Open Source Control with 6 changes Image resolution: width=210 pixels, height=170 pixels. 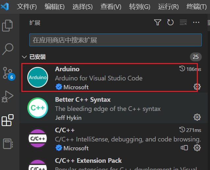(x=9, y=74)
